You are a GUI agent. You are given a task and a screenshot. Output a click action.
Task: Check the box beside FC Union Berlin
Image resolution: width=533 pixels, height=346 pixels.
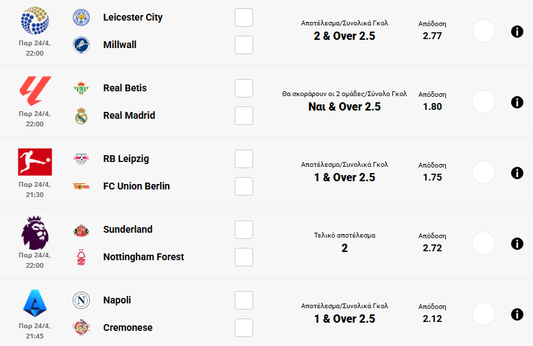(x=244, y=186)
